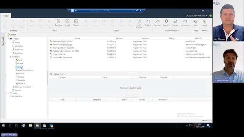
Task: Select the Database Query (ODBC) row
Action: [130, 41]
